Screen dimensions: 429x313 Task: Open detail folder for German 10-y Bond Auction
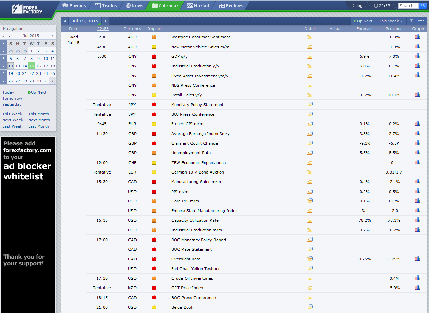click(x=309, y=172)
